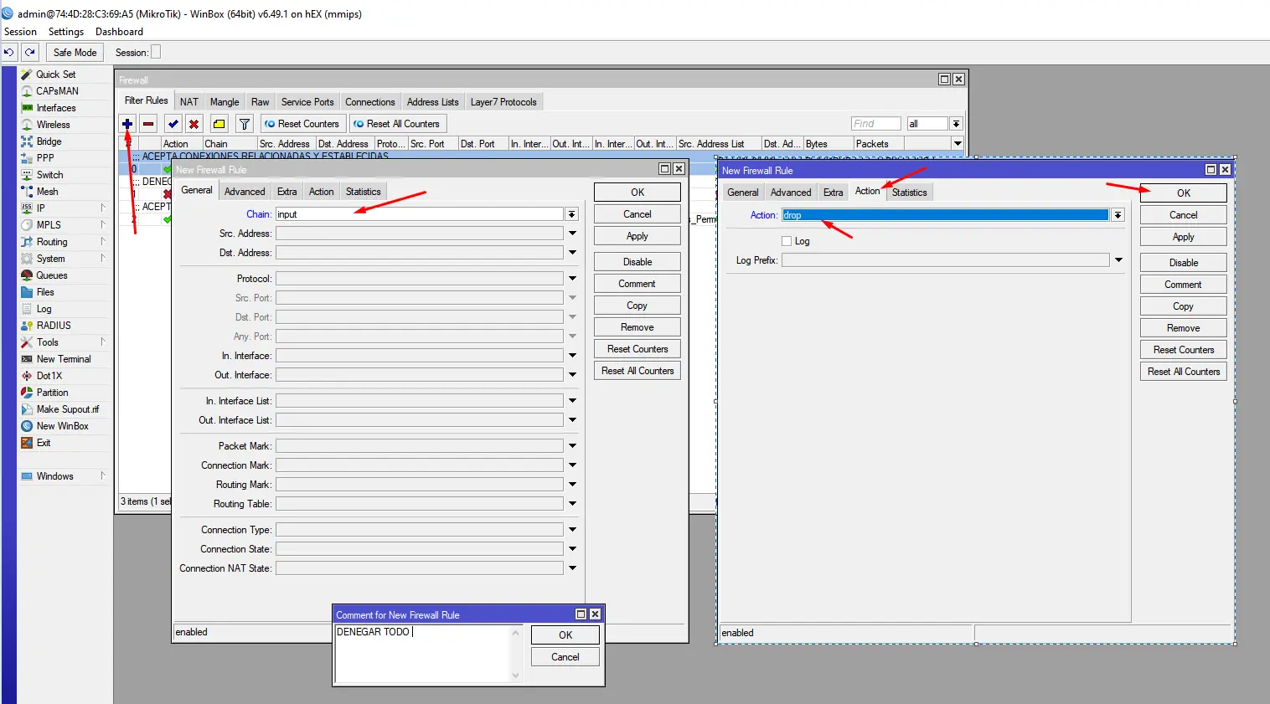1270x704 pixels.
Task: Expand the Protocol field arrow
Action: tap(572, 279)
